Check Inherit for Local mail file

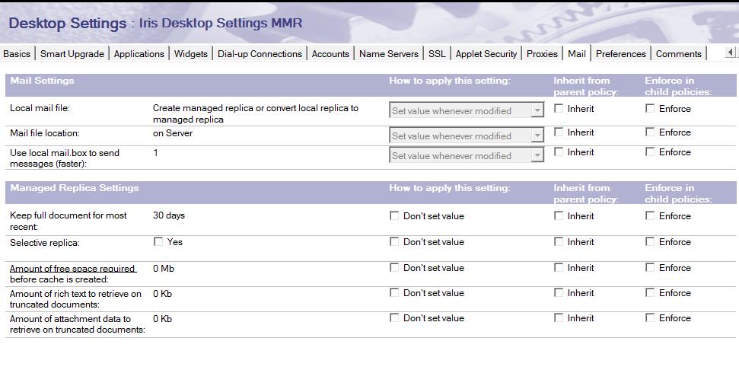pyautogui.click(x=559, y=108)
